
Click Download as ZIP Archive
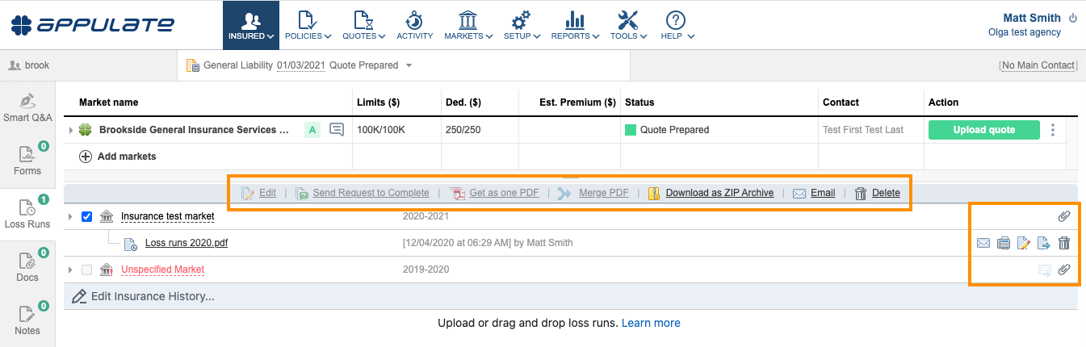(719, 193)
